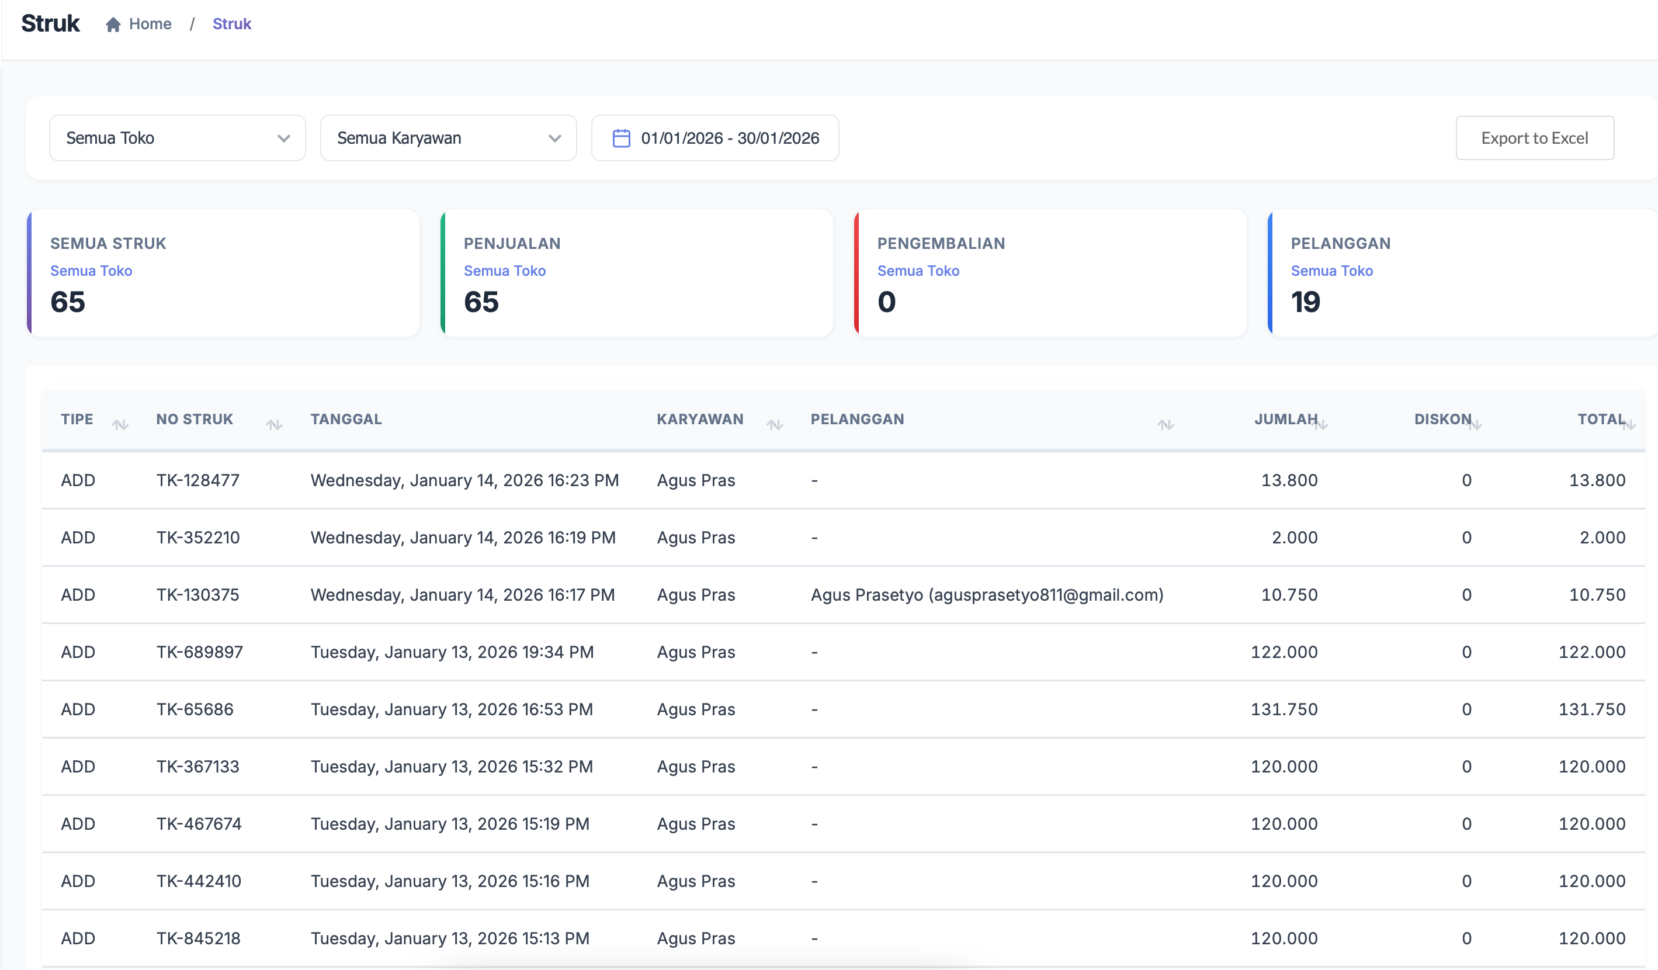Open the 01/01/2026 - 30/01/2026 date range picker

coord(729,138)
